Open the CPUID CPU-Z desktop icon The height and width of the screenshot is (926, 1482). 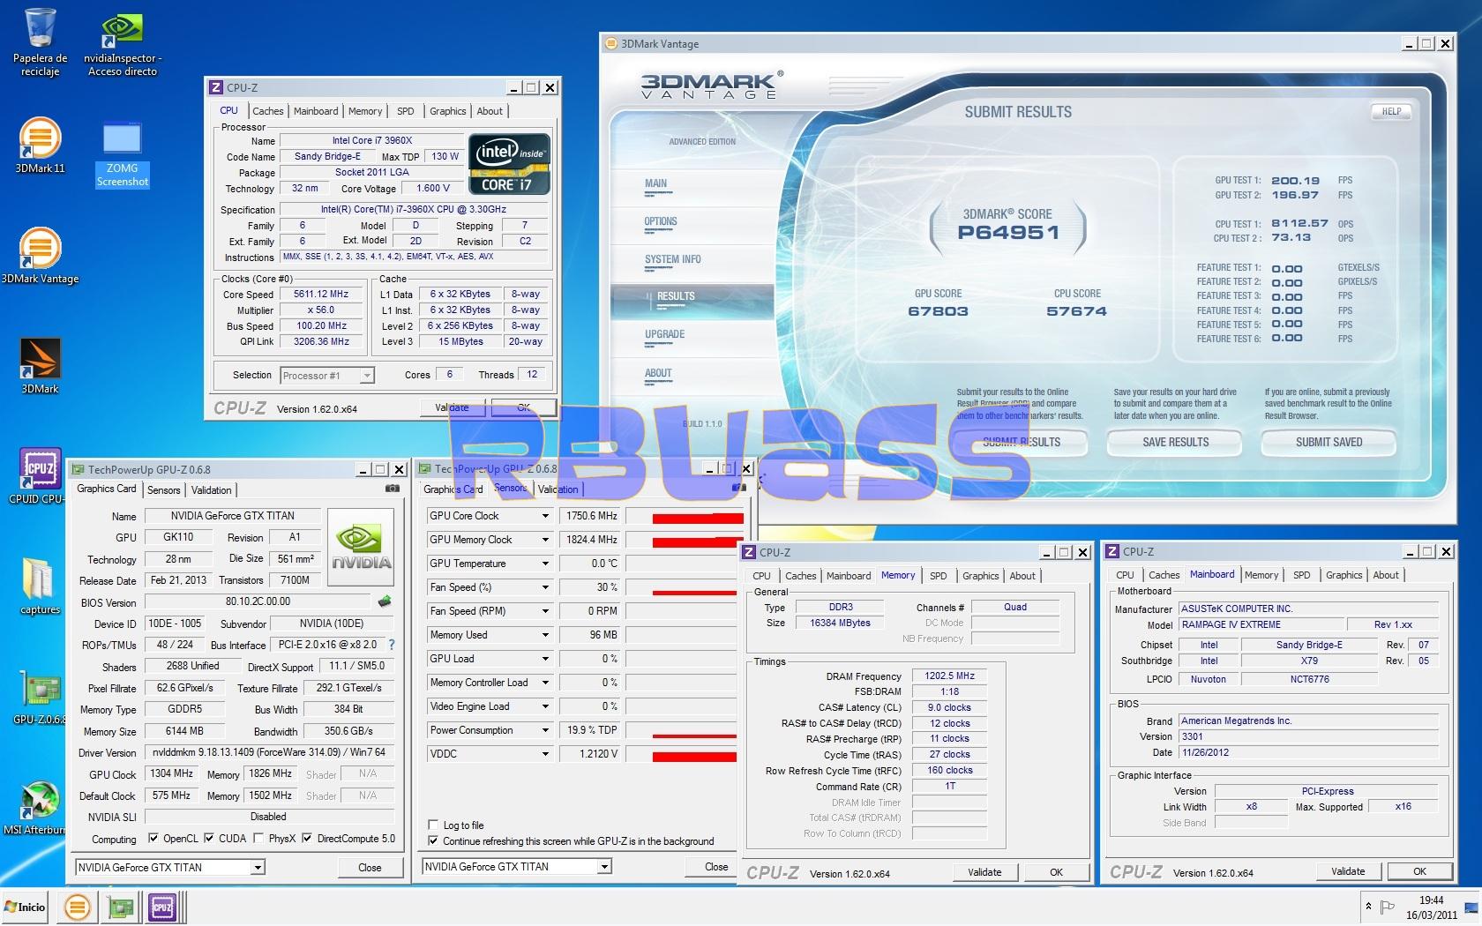click(x=40, y=476)
